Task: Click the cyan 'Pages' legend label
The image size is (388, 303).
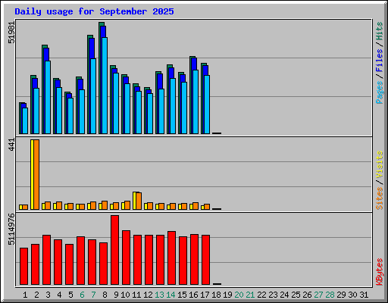Action: 379,92
